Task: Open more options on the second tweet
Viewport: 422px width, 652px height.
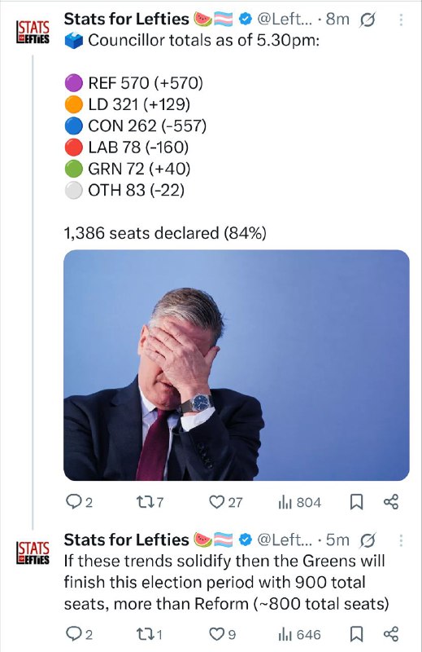Action: [401, 540]
